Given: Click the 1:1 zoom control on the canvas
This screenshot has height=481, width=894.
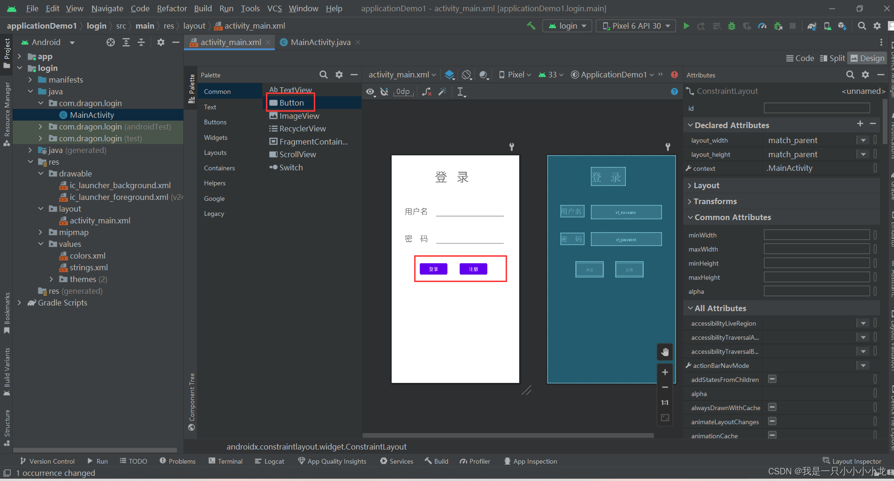Looking at the screenshot, I should 665,402.
